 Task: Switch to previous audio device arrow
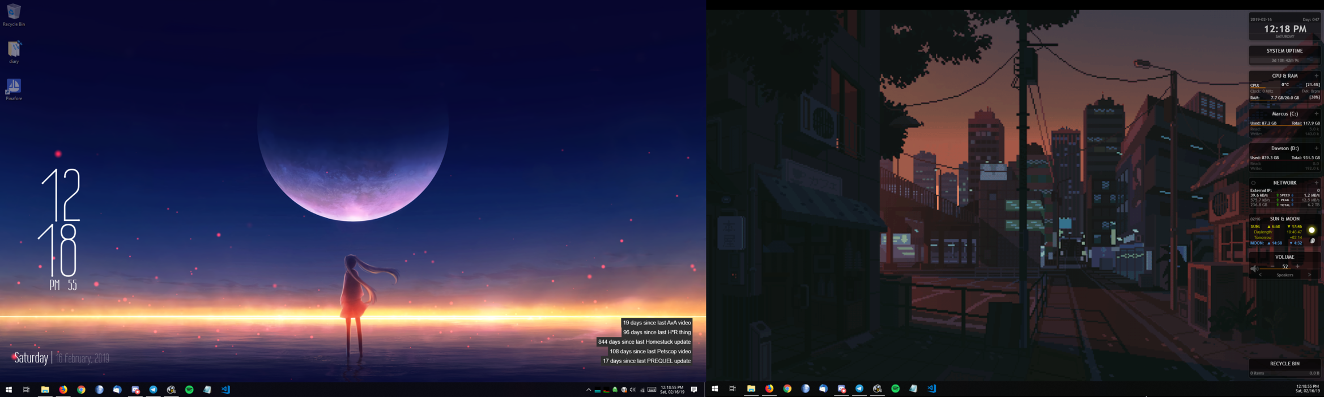tap(1260, 275)
